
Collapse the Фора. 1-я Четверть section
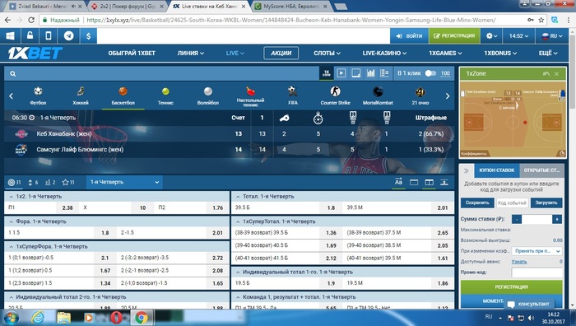point(11,221)
